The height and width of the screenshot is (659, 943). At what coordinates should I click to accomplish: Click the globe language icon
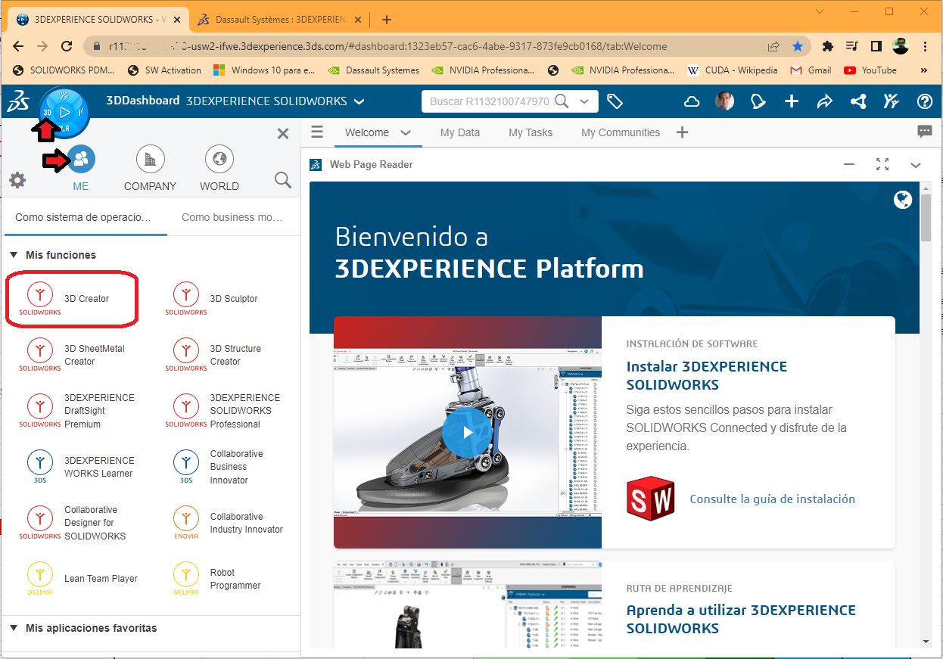point(902,200)
